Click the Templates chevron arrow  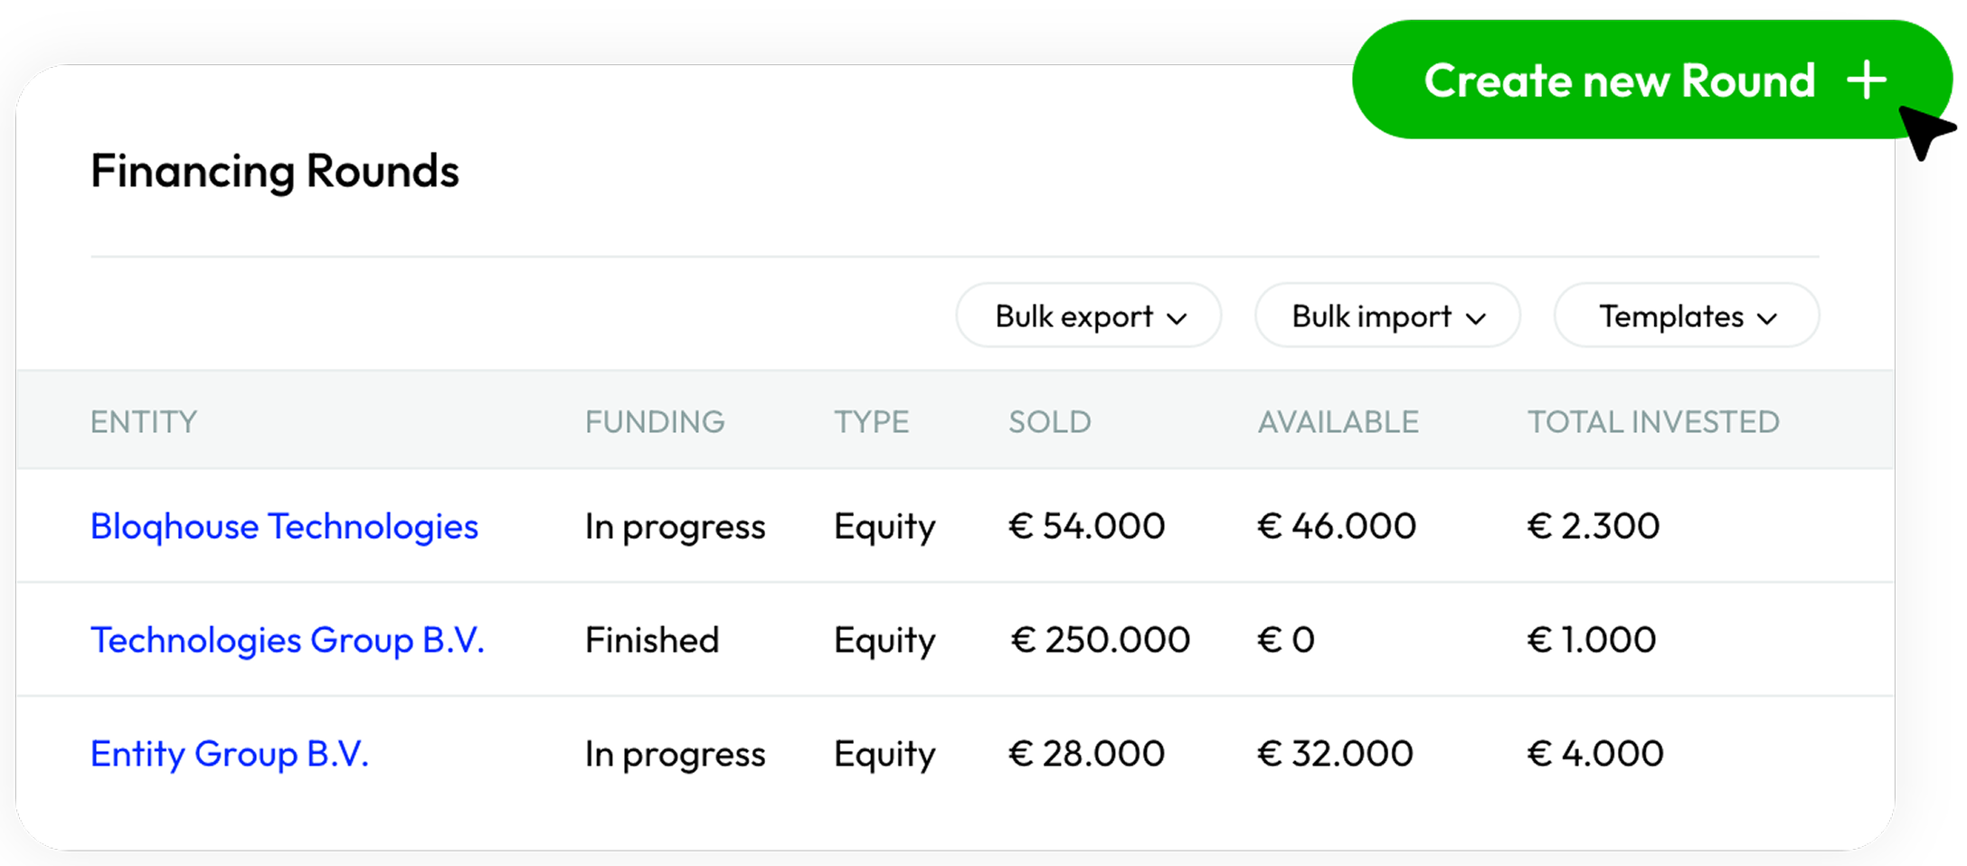coord(1767,318)
